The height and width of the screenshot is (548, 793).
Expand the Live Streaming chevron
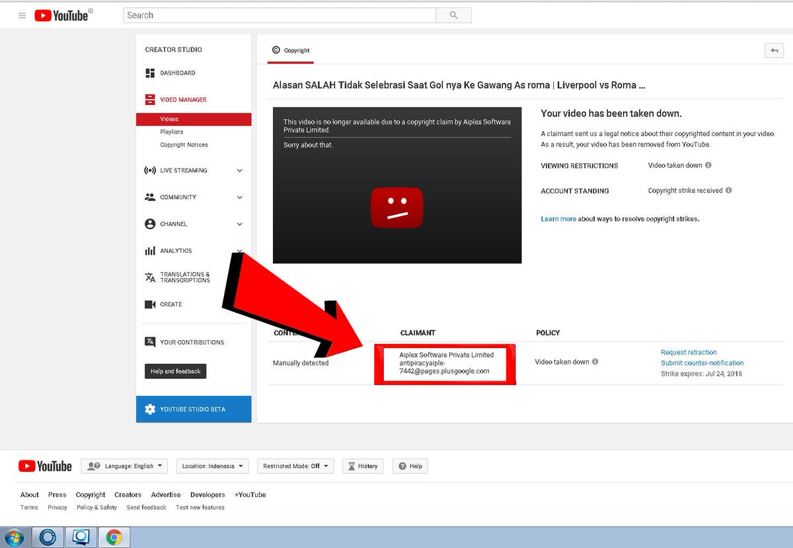239,170
